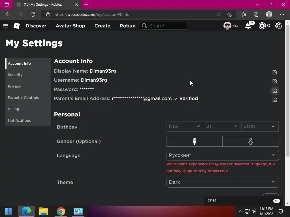Click the address bar URL
This screenshot has height=217, width=290.
point(92,14)
